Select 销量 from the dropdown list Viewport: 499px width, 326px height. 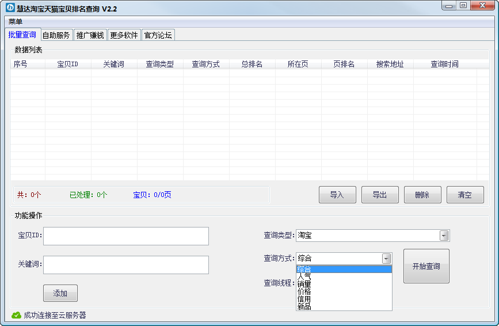pyautogui.click(x=304, y=284)
